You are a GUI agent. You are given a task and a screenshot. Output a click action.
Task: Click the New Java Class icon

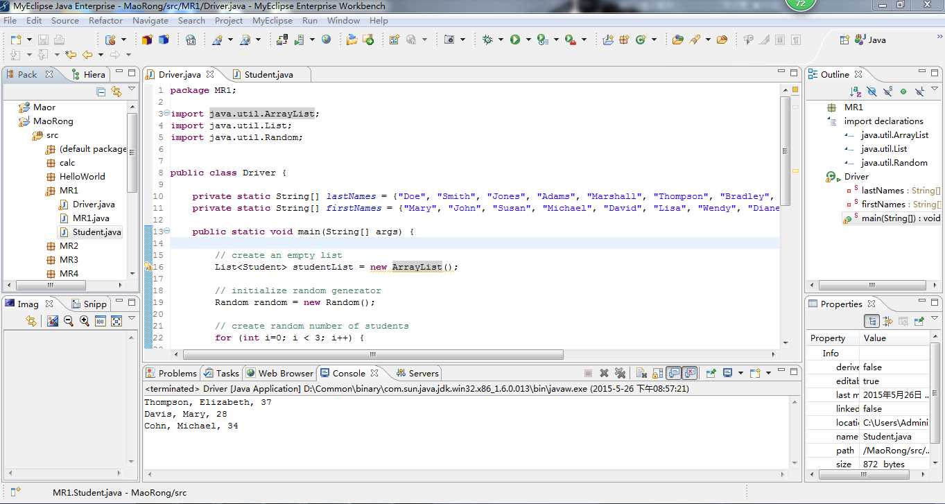coord(640,40)
